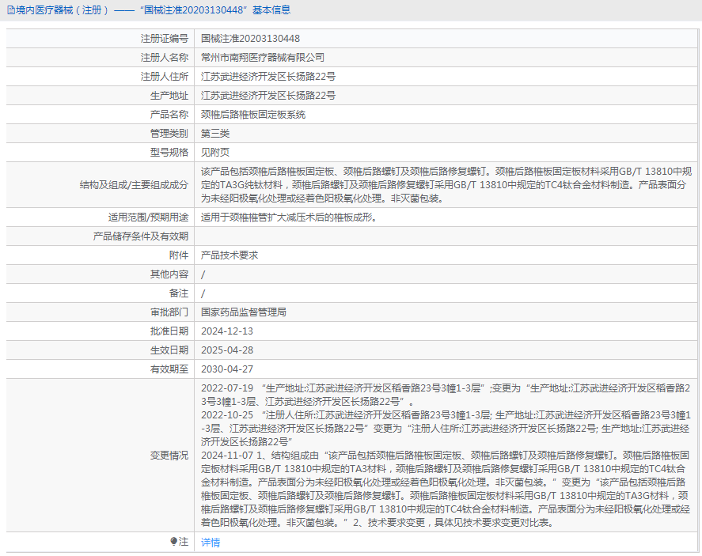This screenshot has width=702, height=556.
Task: Click the 管理类别 label
Action: tap(169, 134)
